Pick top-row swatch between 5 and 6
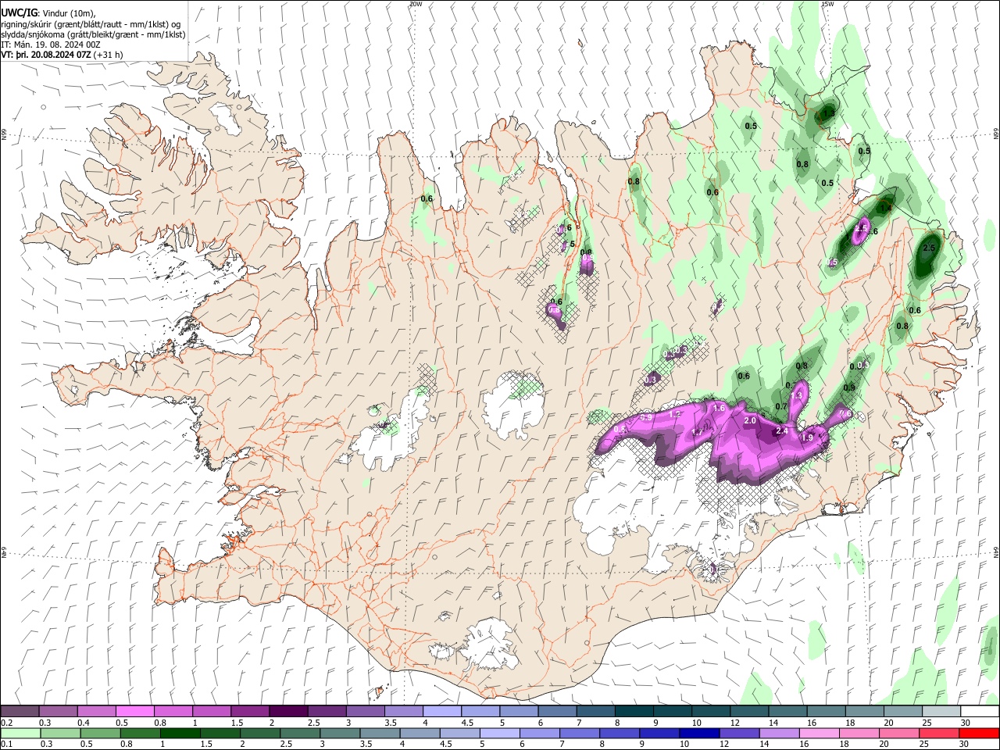The width and height of the screenshot is (1000, 750). (519, 711)
